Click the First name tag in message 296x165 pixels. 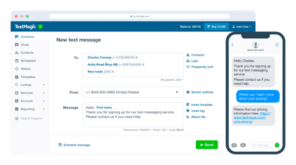(x=104, y=108)
